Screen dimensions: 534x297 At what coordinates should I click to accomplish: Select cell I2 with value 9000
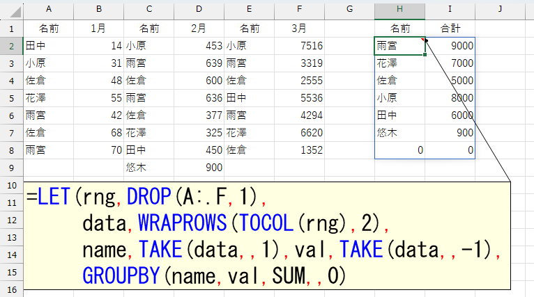click(x=450, y=46)
